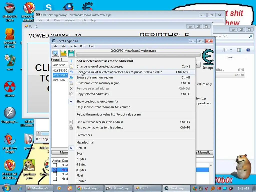Click the plus icon for add to addresslist
Screen dimensions: 256x192
pyautogui.click(x=71, y=61)
